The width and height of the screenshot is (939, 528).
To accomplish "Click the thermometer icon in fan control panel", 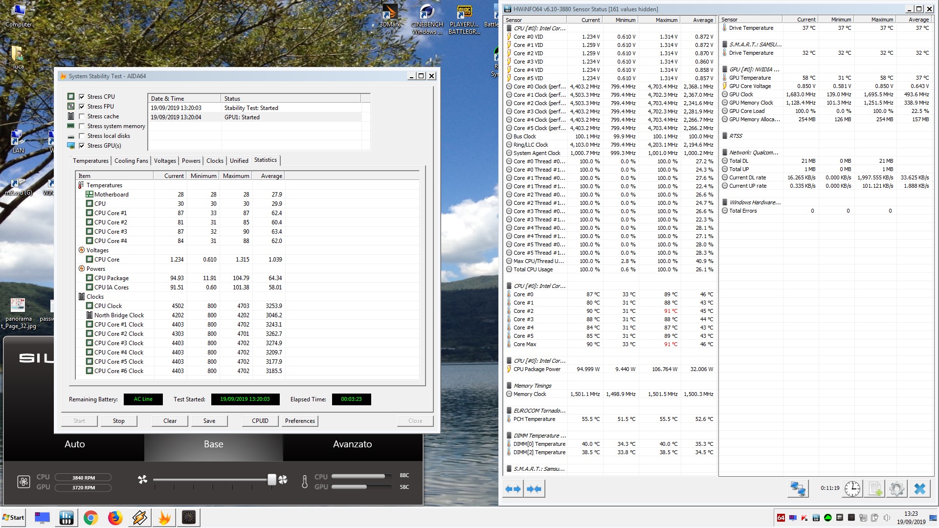I will point(305,482).
